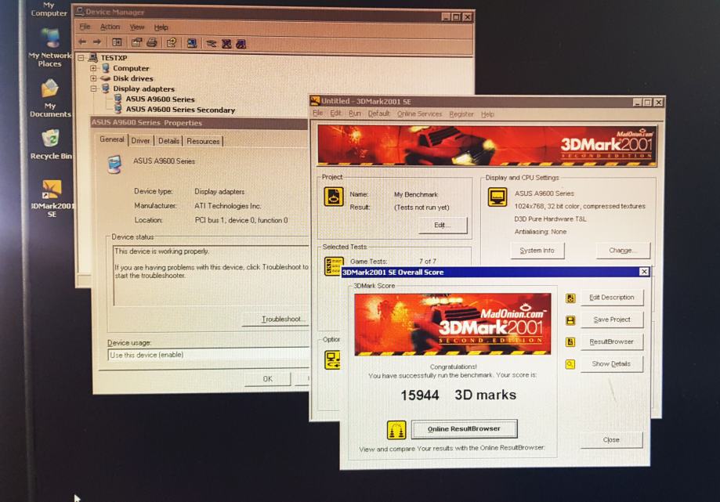
Task: Expand the Disk drives node
Action: [94, 78]
